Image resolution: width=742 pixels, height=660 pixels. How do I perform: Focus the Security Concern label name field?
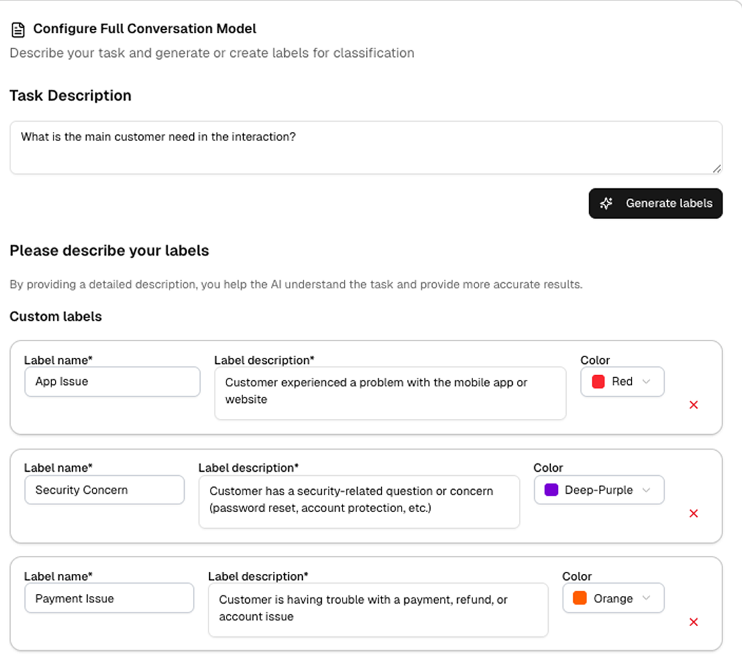coord(105,490)
